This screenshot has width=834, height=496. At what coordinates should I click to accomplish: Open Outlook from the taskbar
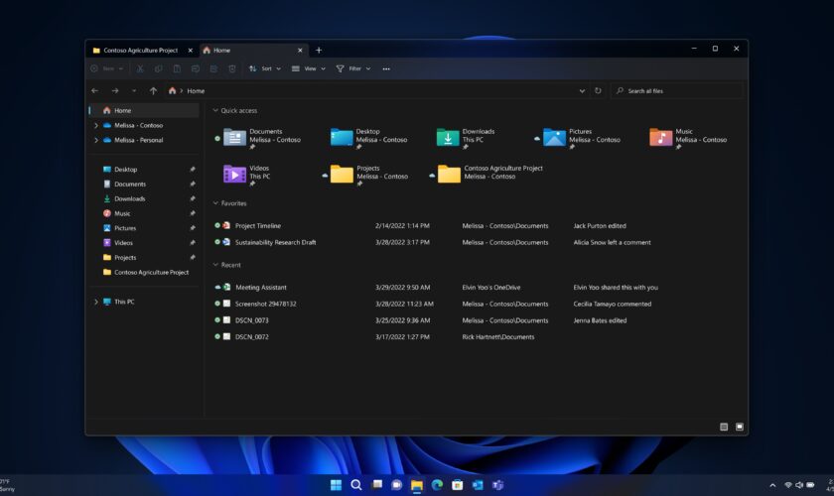point(478,485)
